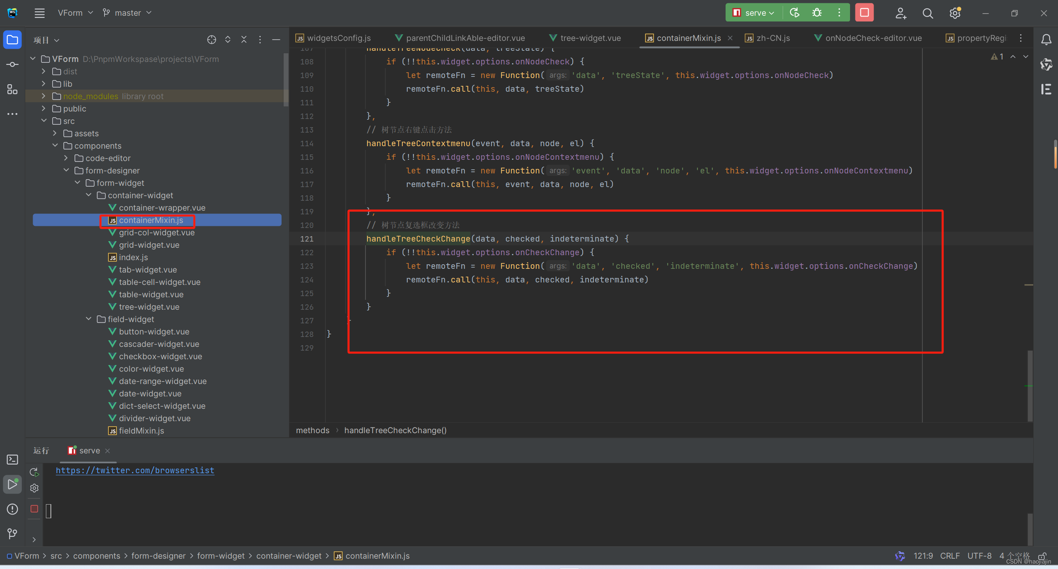Open the master branch dropdown
Viewport: 1058px width, 569px height.
pyautogui.click(x=127, y=13)
